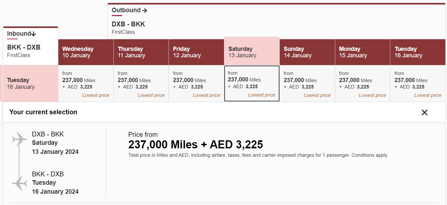Select Monday 15 January outbound column
447x205 pixels.
[363, 52]
